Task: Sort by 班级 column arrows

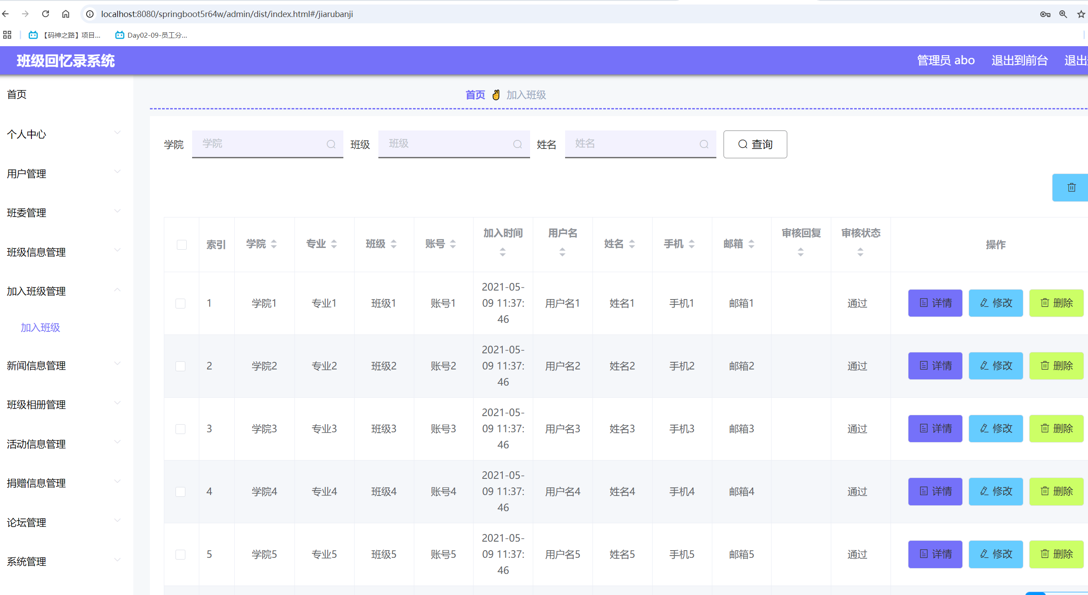Action: coord(394,244)
